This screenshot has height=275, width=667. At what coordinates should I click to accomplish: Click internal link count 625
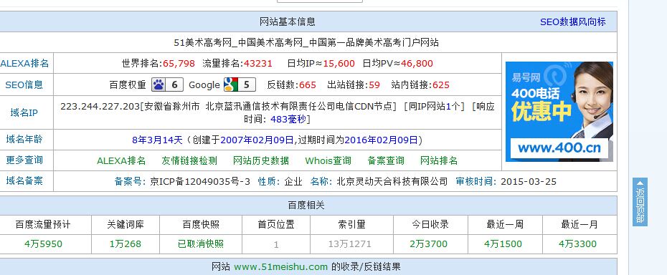coord(440,85)
